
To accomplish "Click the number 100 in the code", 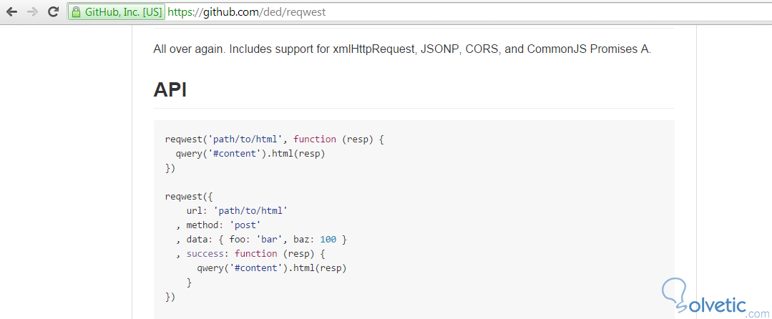I will pyautogui.click(x=328, y=239).
